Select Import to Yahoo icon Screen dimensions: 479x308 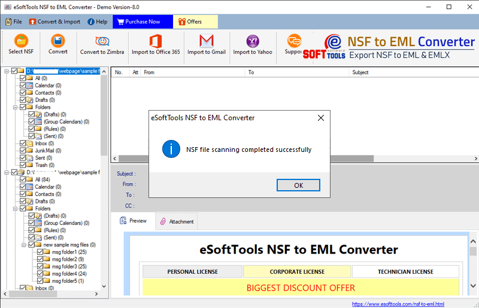(253, 41)
